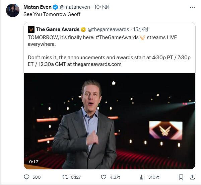Screen dimensions: 201x185
Task: Open the three-dot more options menu
Action: [192, 7]
